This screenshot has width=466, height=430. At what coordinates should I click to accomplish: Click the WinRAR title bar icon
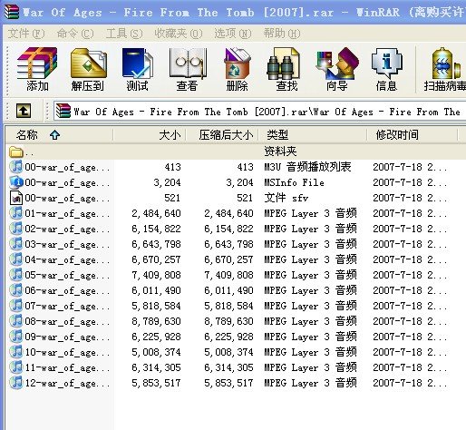pyautogui.click(x=12, y=12)
